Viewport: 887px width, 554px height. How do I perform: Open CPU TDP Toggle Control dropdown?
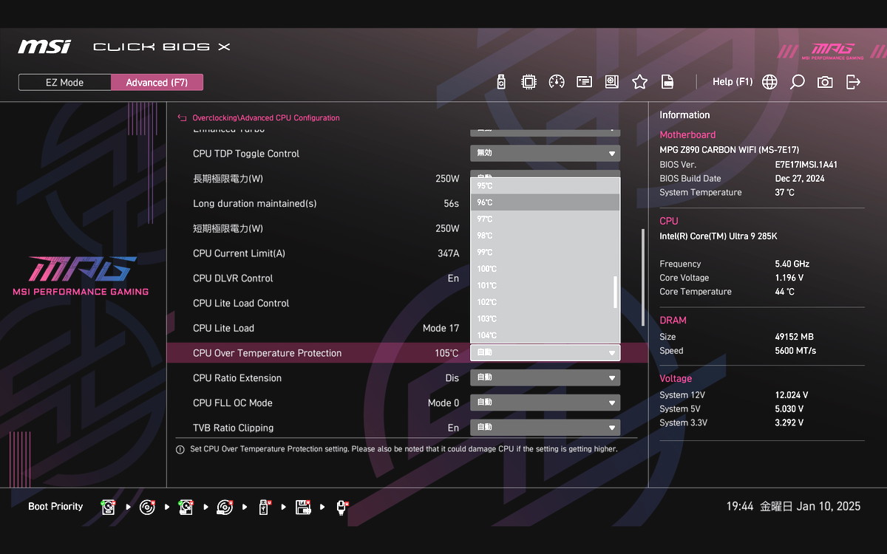tap(545, 154)
